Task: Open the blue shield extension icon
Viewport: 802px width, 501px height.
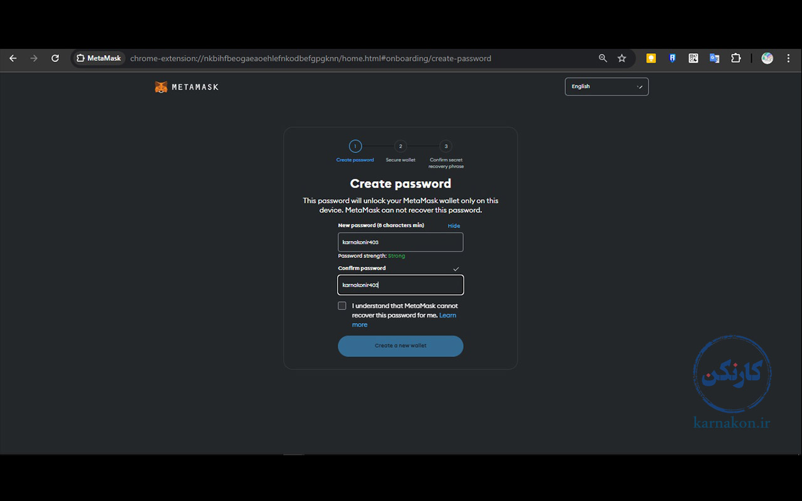Action: (672, 58)
